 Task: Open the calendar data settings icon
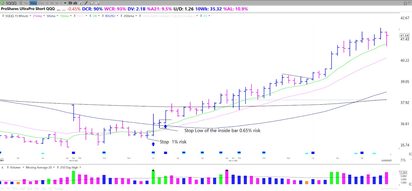[x=81, y=3]
